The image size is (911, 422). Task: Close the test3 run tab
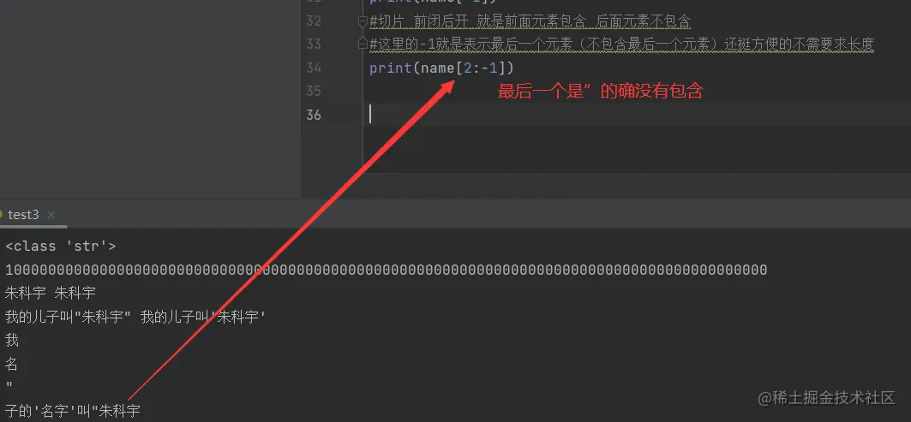tap(51, 215)
